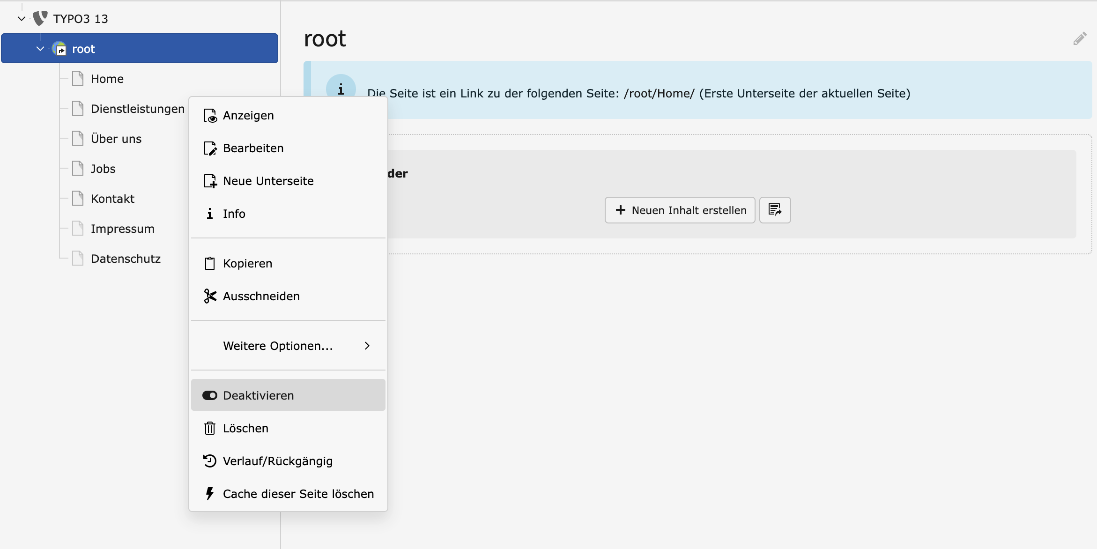Image resolution: width=1097 pixels, height=549 pixels.
Task: Click Neuen Inhalt erstellen button
Action: [x=680, y=210]
